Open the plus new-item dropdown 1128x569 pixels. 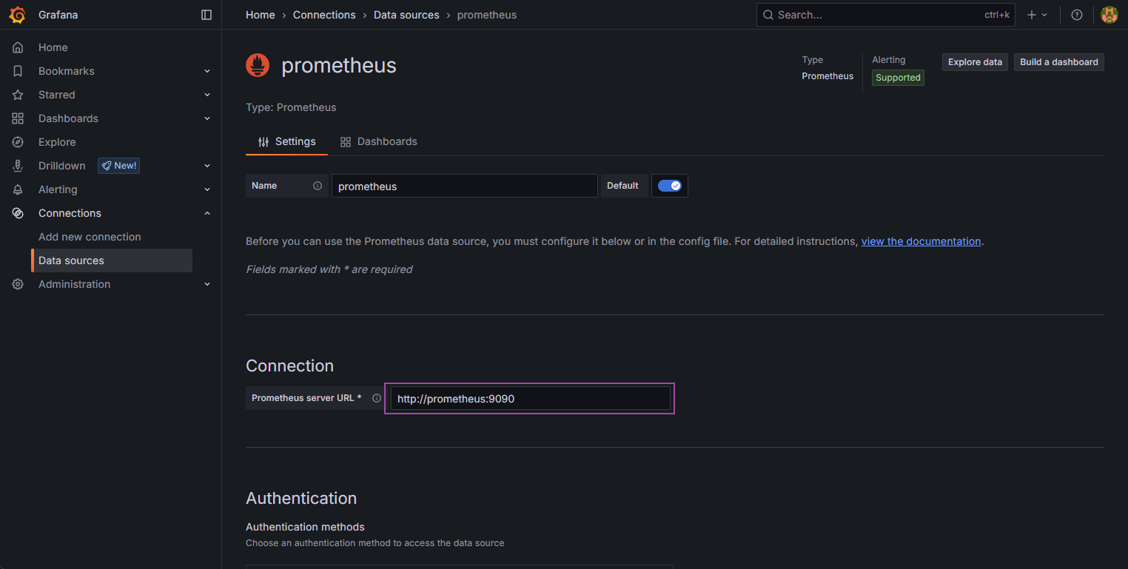pos(1037,15)
